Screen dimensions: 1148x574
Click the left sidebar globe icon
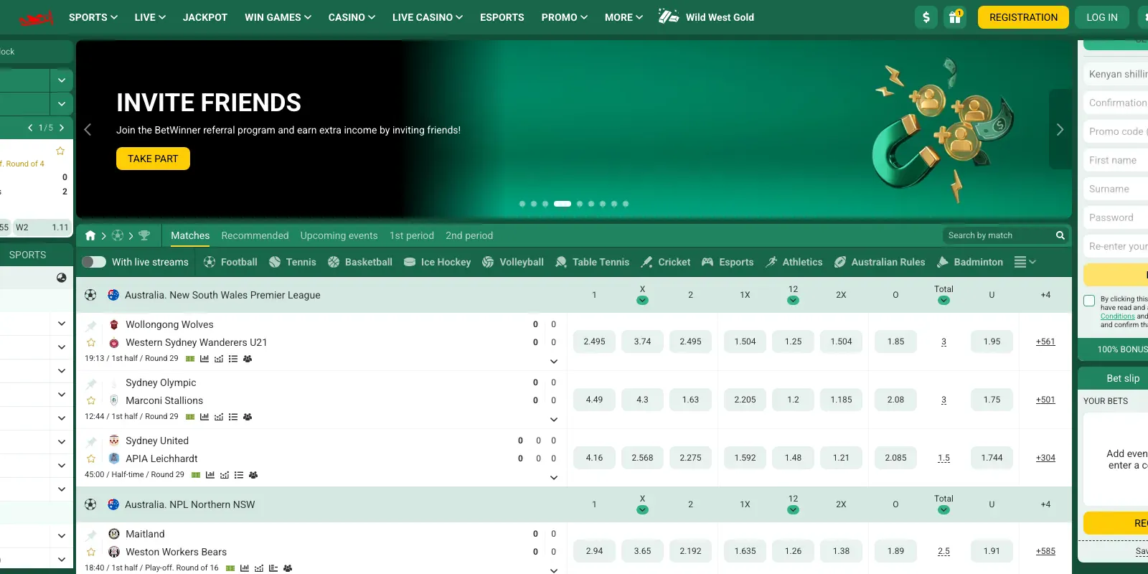tap(61, 278)
